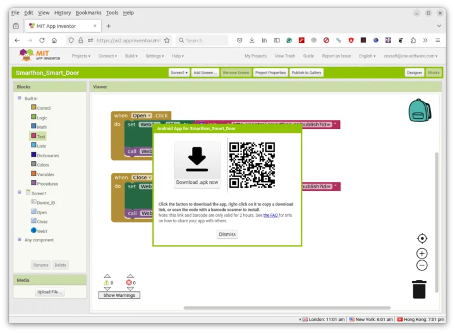Image resolution: width=455 pixels, height=333 pixels.
Task: Open the Pocket save icon in toolbar
Action: pyautogui.click(x=240, y=40)
